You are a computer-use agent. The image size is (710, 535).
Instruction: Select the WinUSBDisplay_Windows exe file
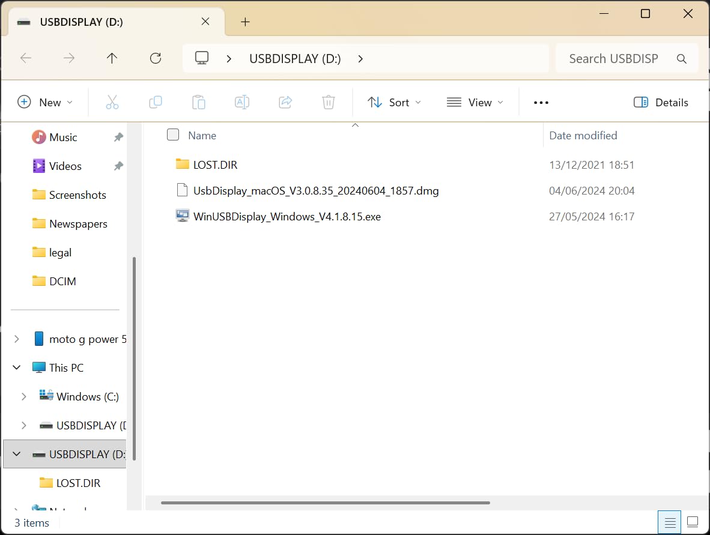(x=287, y=216)
